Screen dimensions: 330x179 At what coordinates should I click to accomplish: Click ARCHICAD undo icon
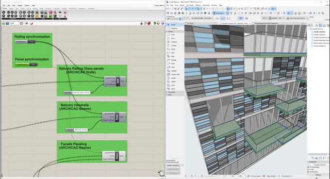pyautogui.click(x=168, y=9)
